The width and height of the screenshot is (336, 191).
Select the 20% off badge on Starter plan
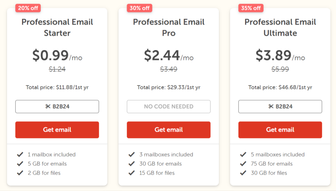28,8
